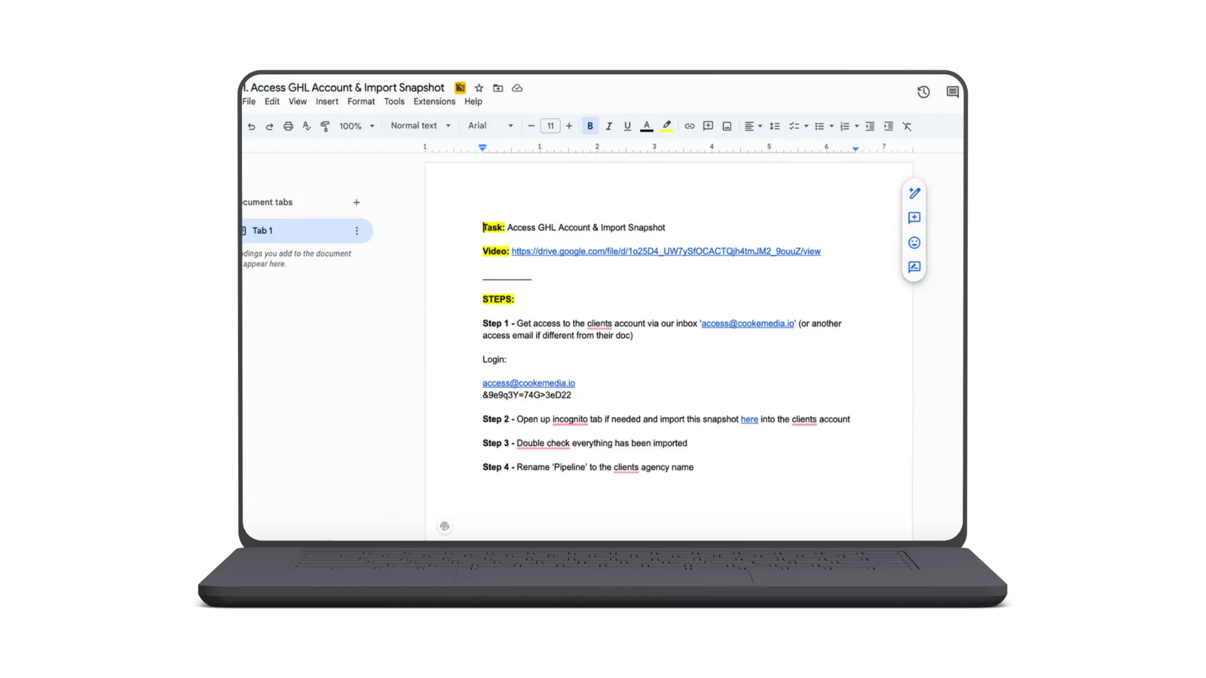Screen dimensions: 1206x678
Task: Open the Arial font dropdown
Action: coord(490,126)
